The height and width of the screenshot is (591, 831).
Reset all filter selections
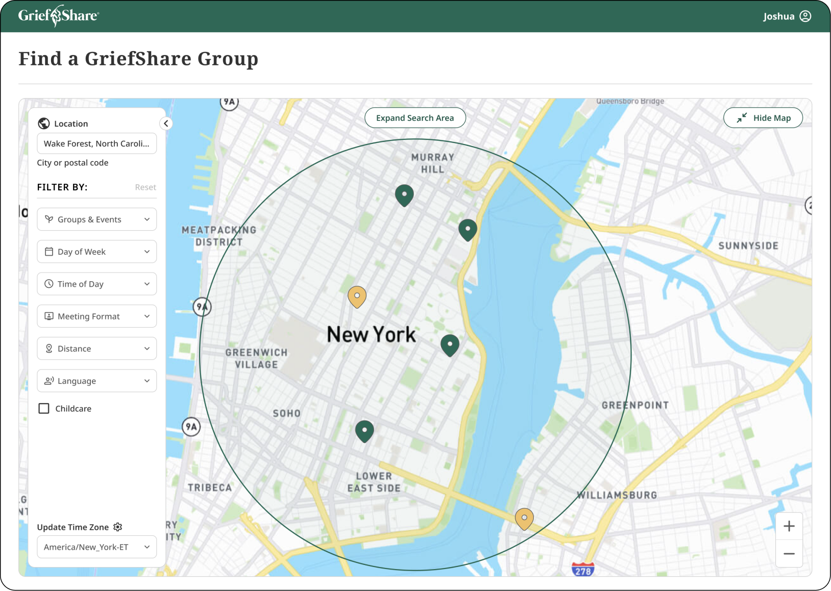[x=145, y=187]
